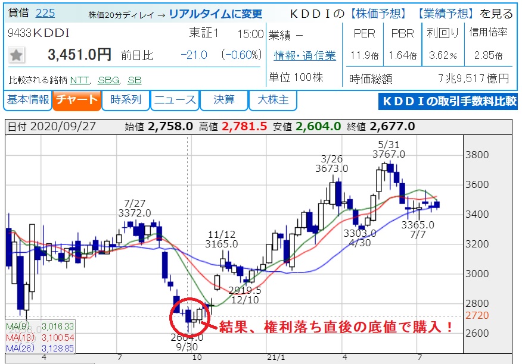Switch to the 時系列 tab
The width and height of the screenshot is (522, 364).
[126, 100]
